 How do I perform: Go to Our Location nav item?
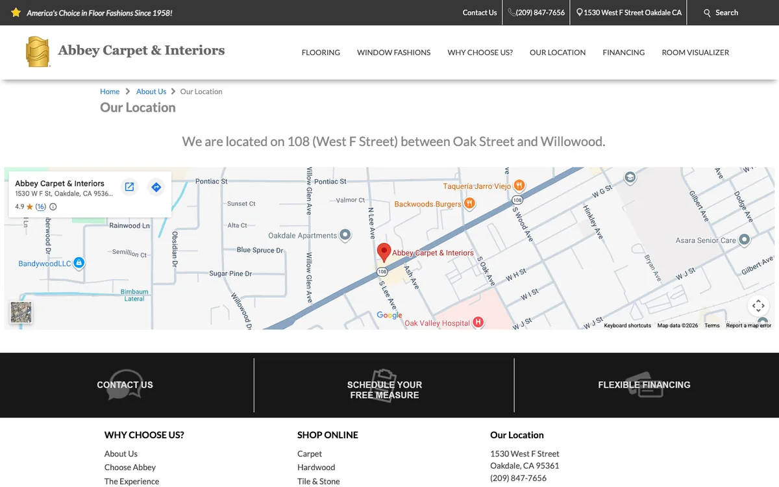pos(558,53)
